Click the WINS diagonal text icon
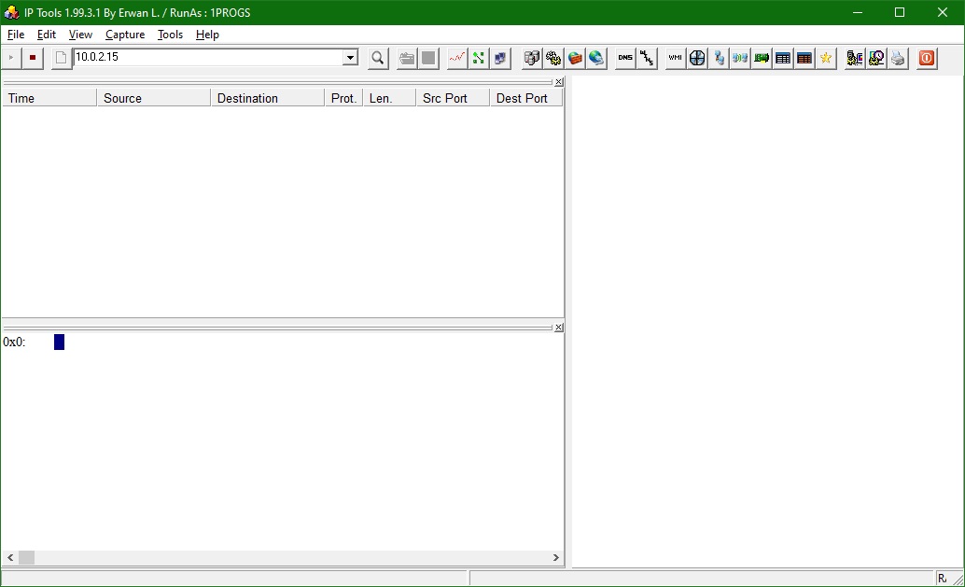The width and height of the screenshot is (965, 587). [x=647, y=58]
